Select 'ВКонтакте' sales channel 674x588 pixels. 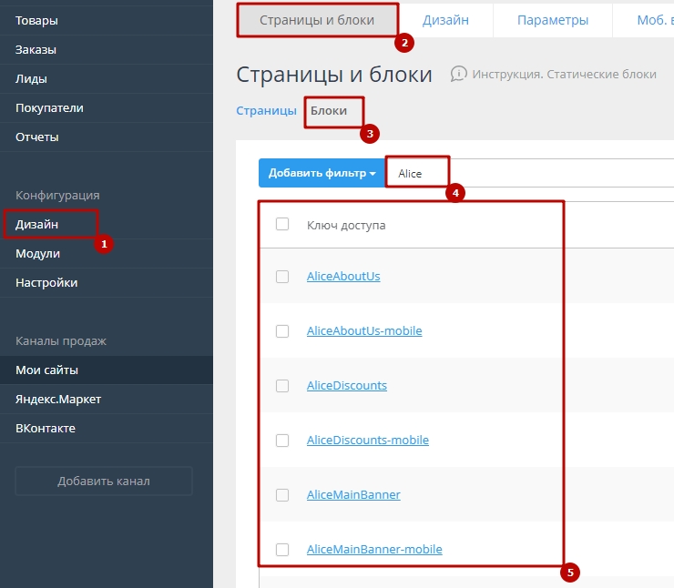pos(46,429)
